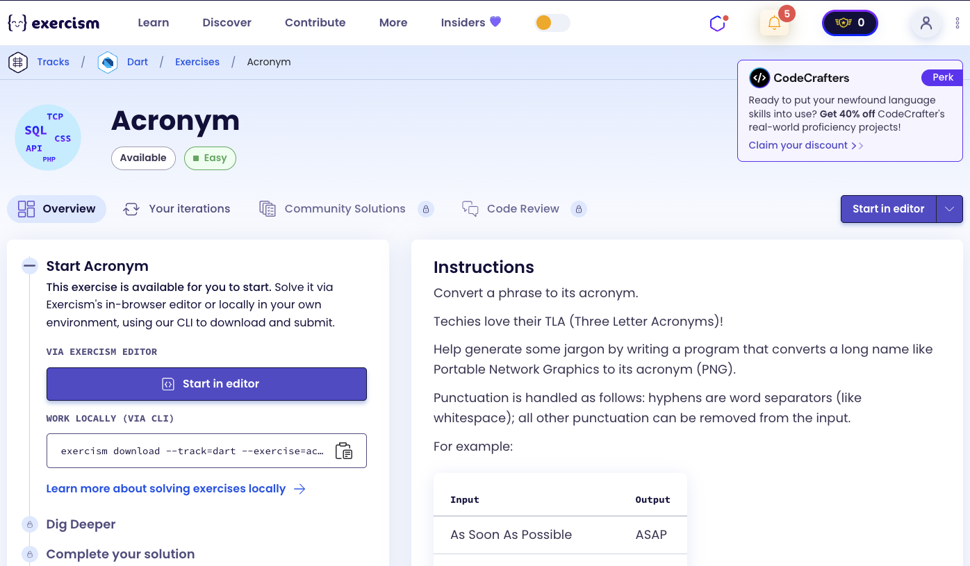Claim the CodeCrafters discount
This screenshot has width=970, height=566.
coord(800,145)
